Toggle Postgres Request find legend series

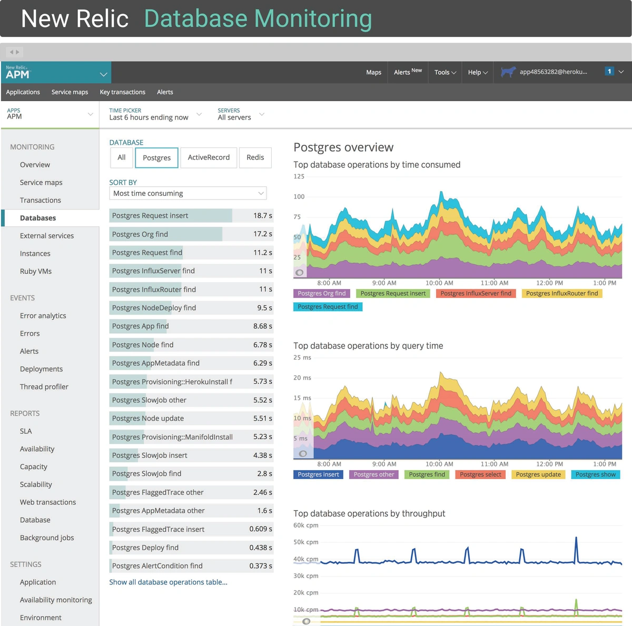tap(328, 306)
